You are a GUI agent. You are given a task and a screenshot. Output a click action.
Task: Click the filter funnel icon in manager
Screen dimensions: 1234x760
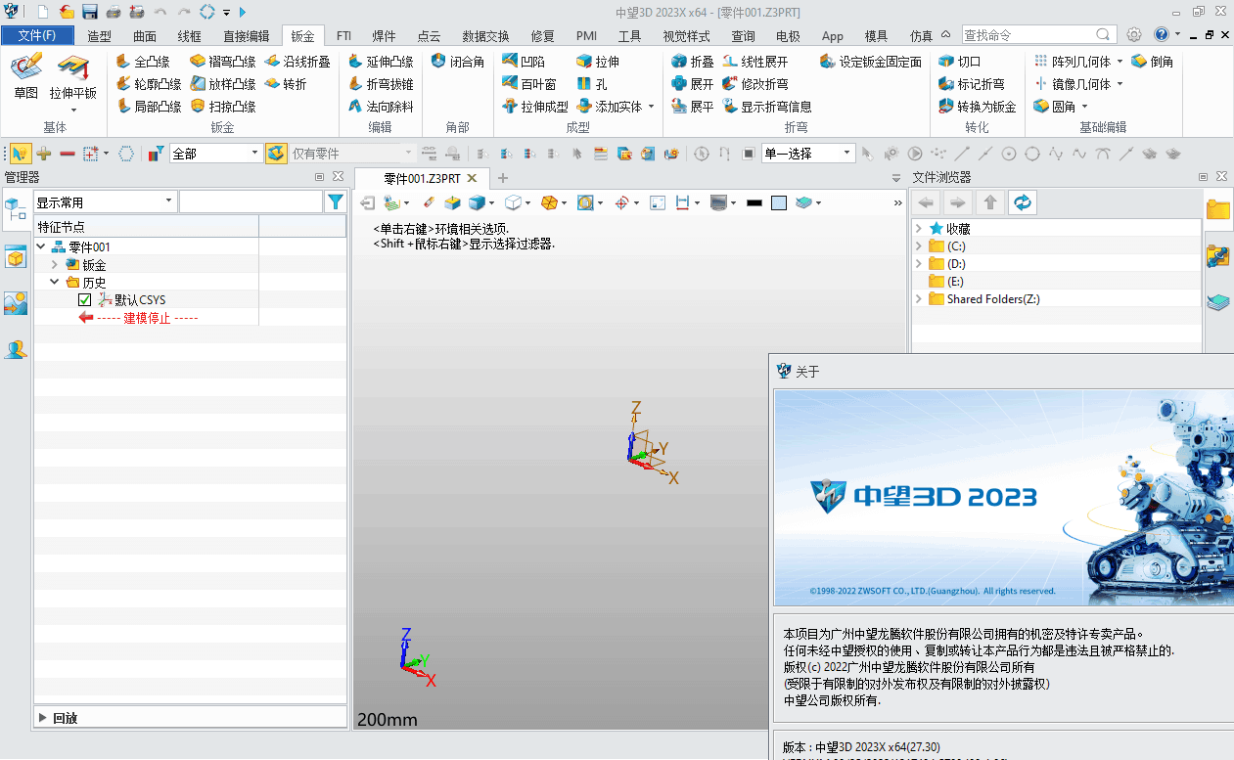tap(336, 201)
